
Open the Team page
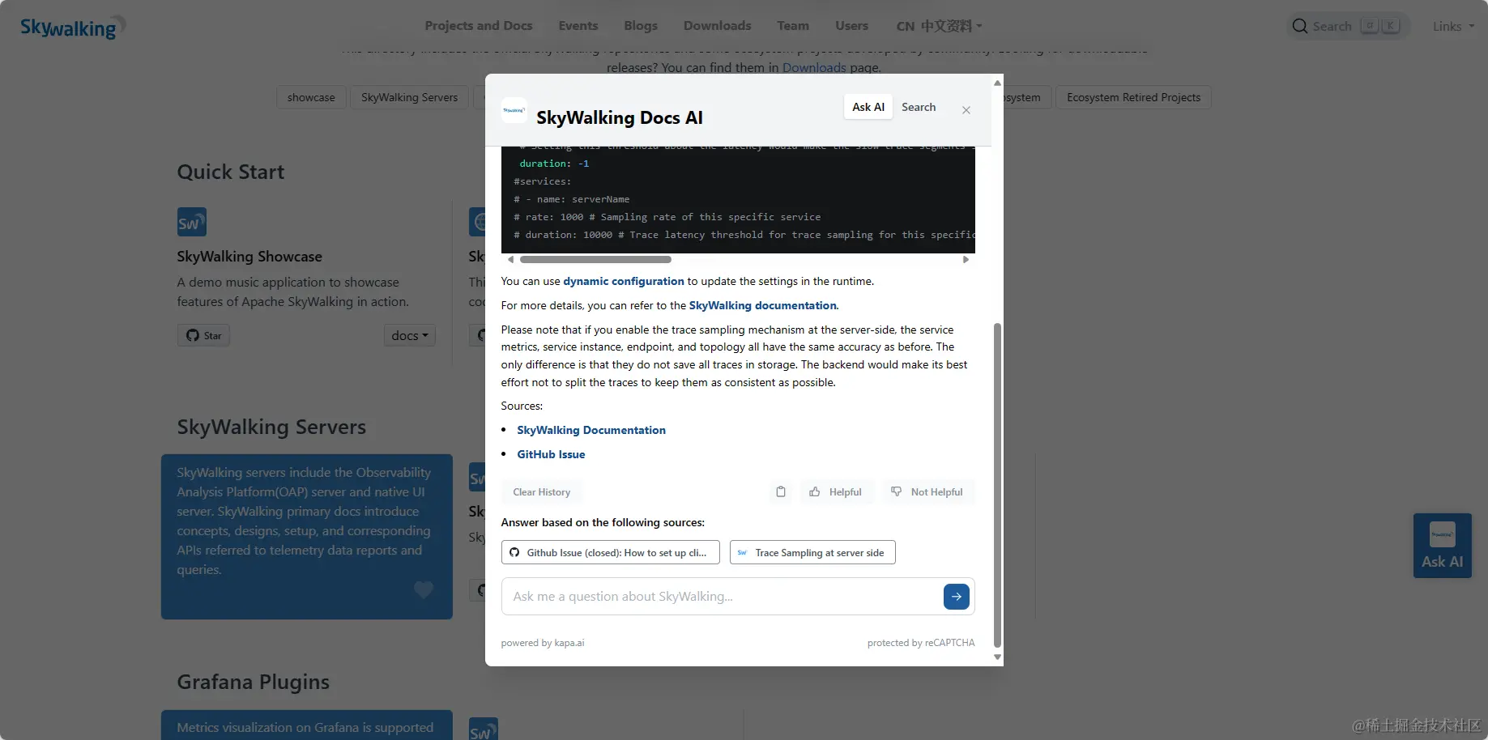pyautogui.click(x=793, y=26)
